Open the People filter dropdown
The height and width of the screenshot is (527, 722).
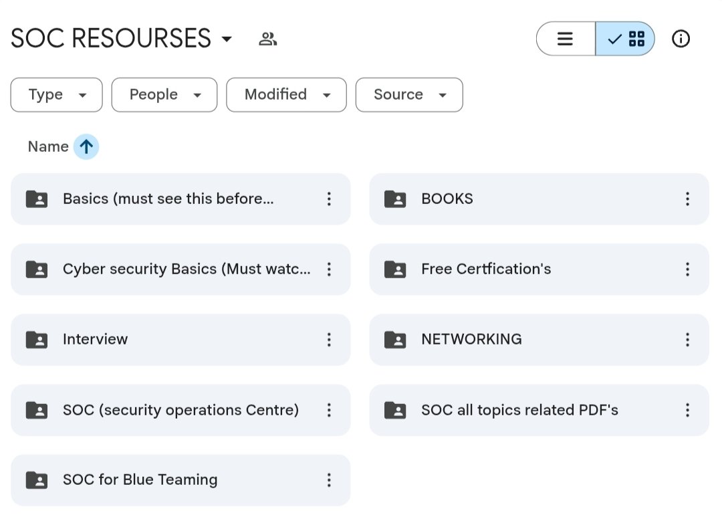point(164,95)
